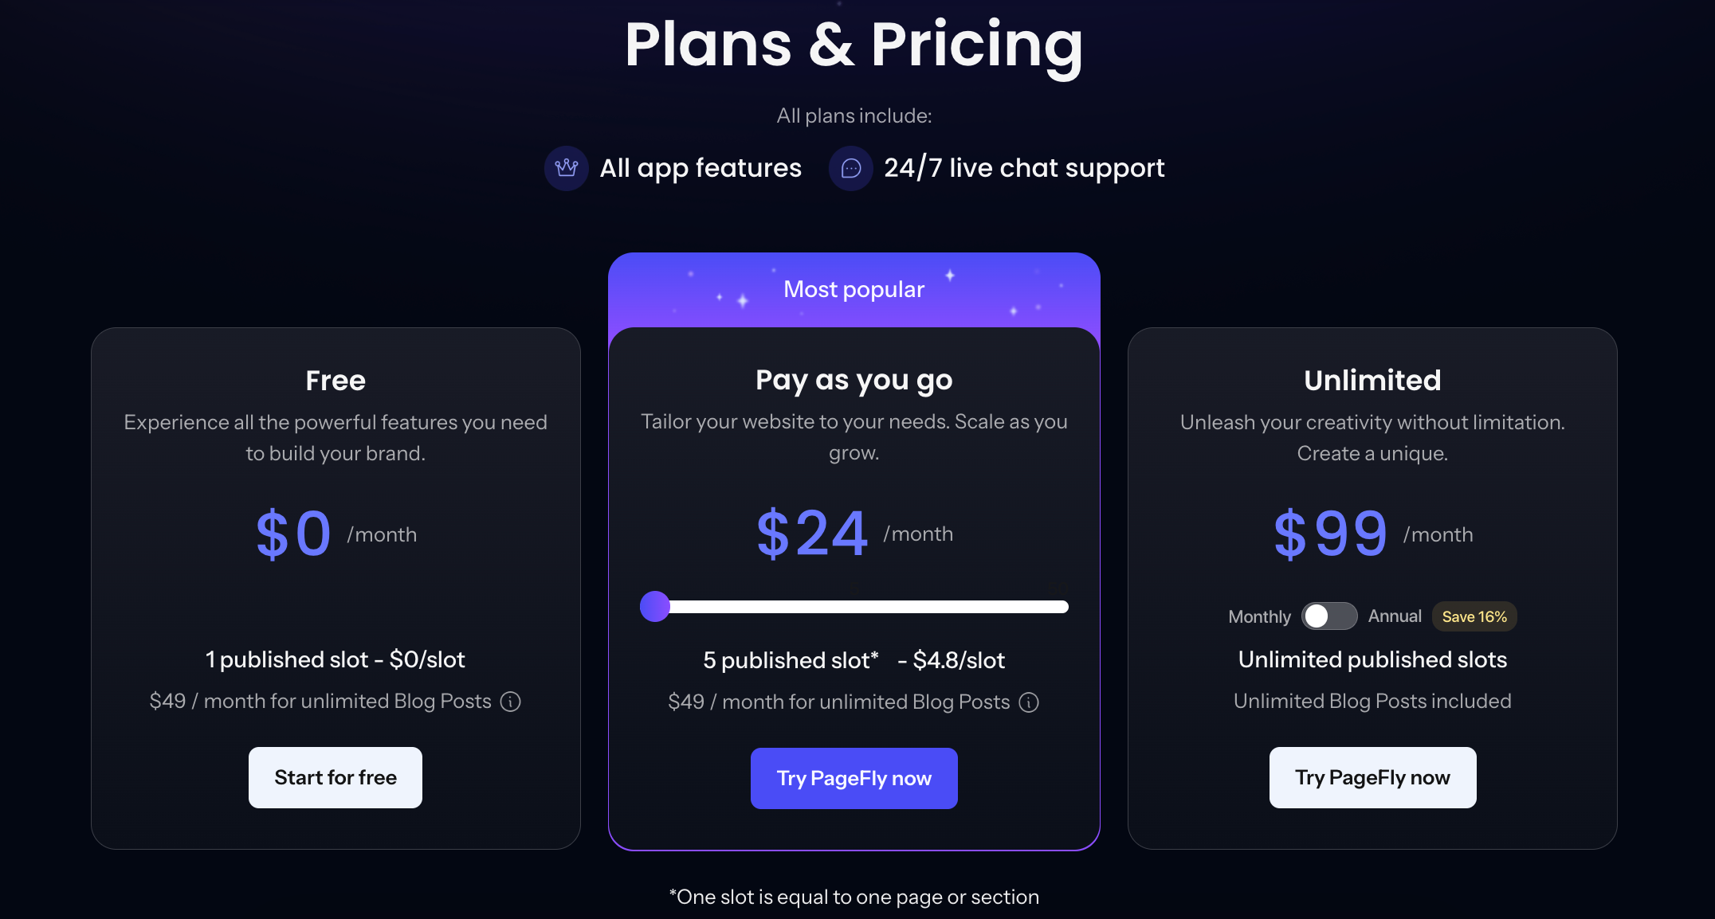This screenshot has height=919, width=1715.
Task: Click the published slots slider handle
Action: [x=655, y=607]
